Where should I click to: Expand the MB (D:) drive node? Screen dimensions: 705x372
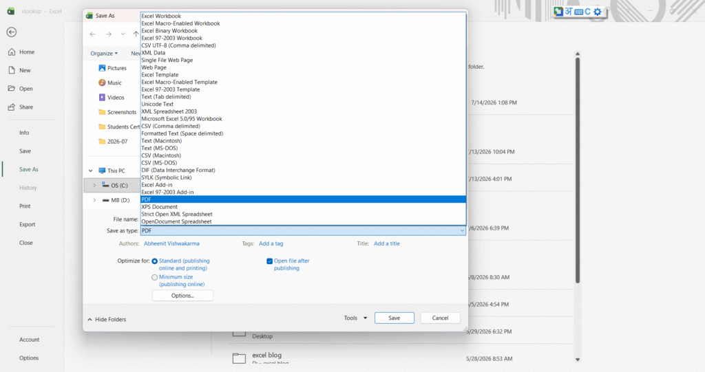tap(94, 200)
